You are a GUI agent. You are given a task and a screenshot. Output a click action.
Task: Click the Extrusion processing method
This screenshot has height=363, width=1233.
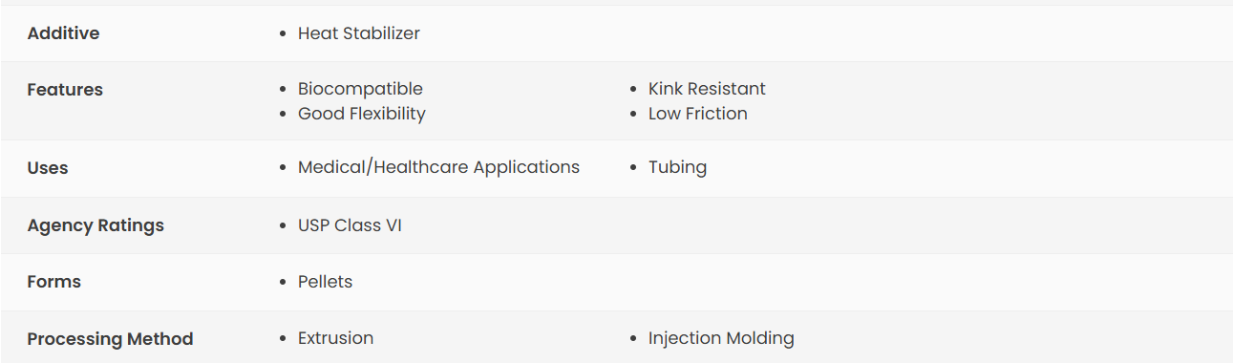pos(335,338)
